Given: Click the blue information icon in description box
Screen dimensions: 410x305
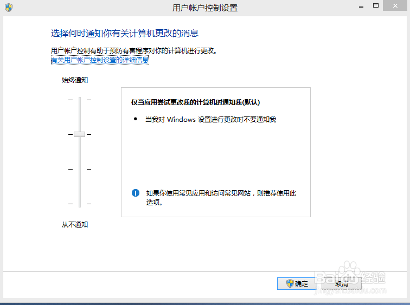Looking at the screenshot, I should [x=136, y=193].
